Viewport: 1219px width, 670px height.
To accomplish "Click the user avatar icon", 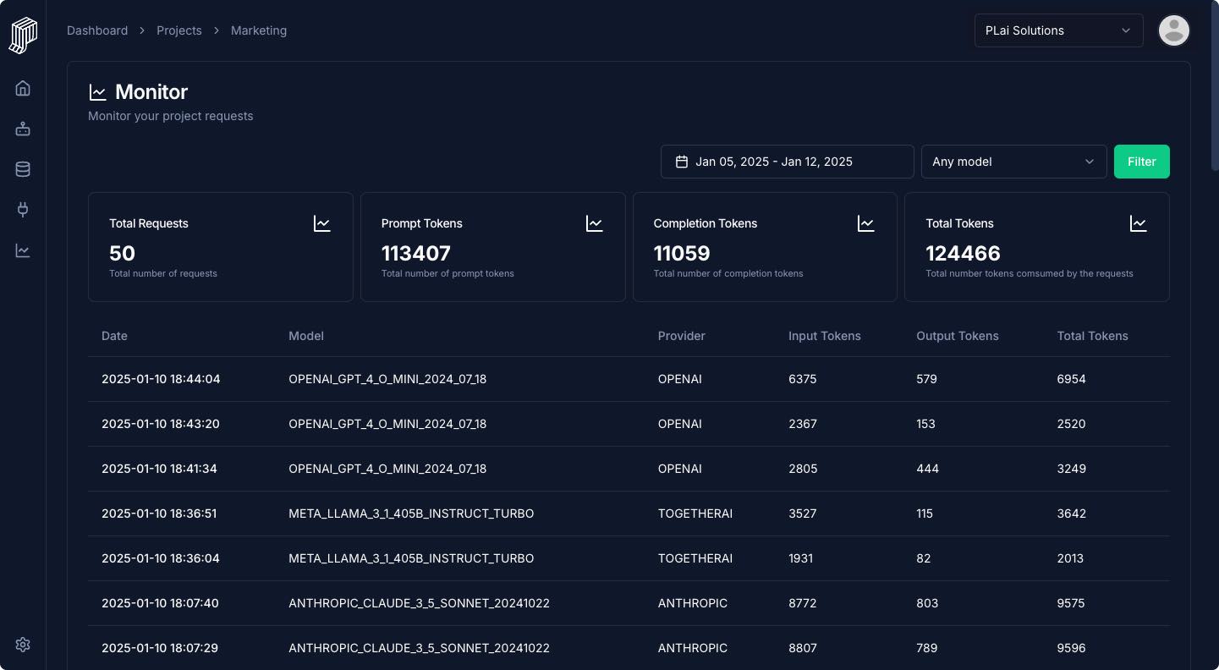I will 1173,30.
